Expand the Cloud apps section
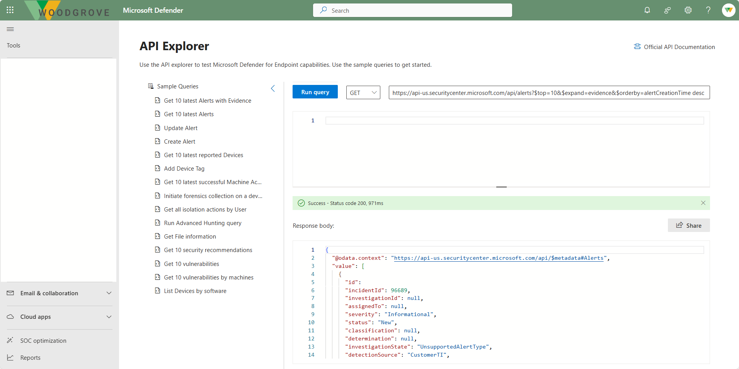 (109, 317)
